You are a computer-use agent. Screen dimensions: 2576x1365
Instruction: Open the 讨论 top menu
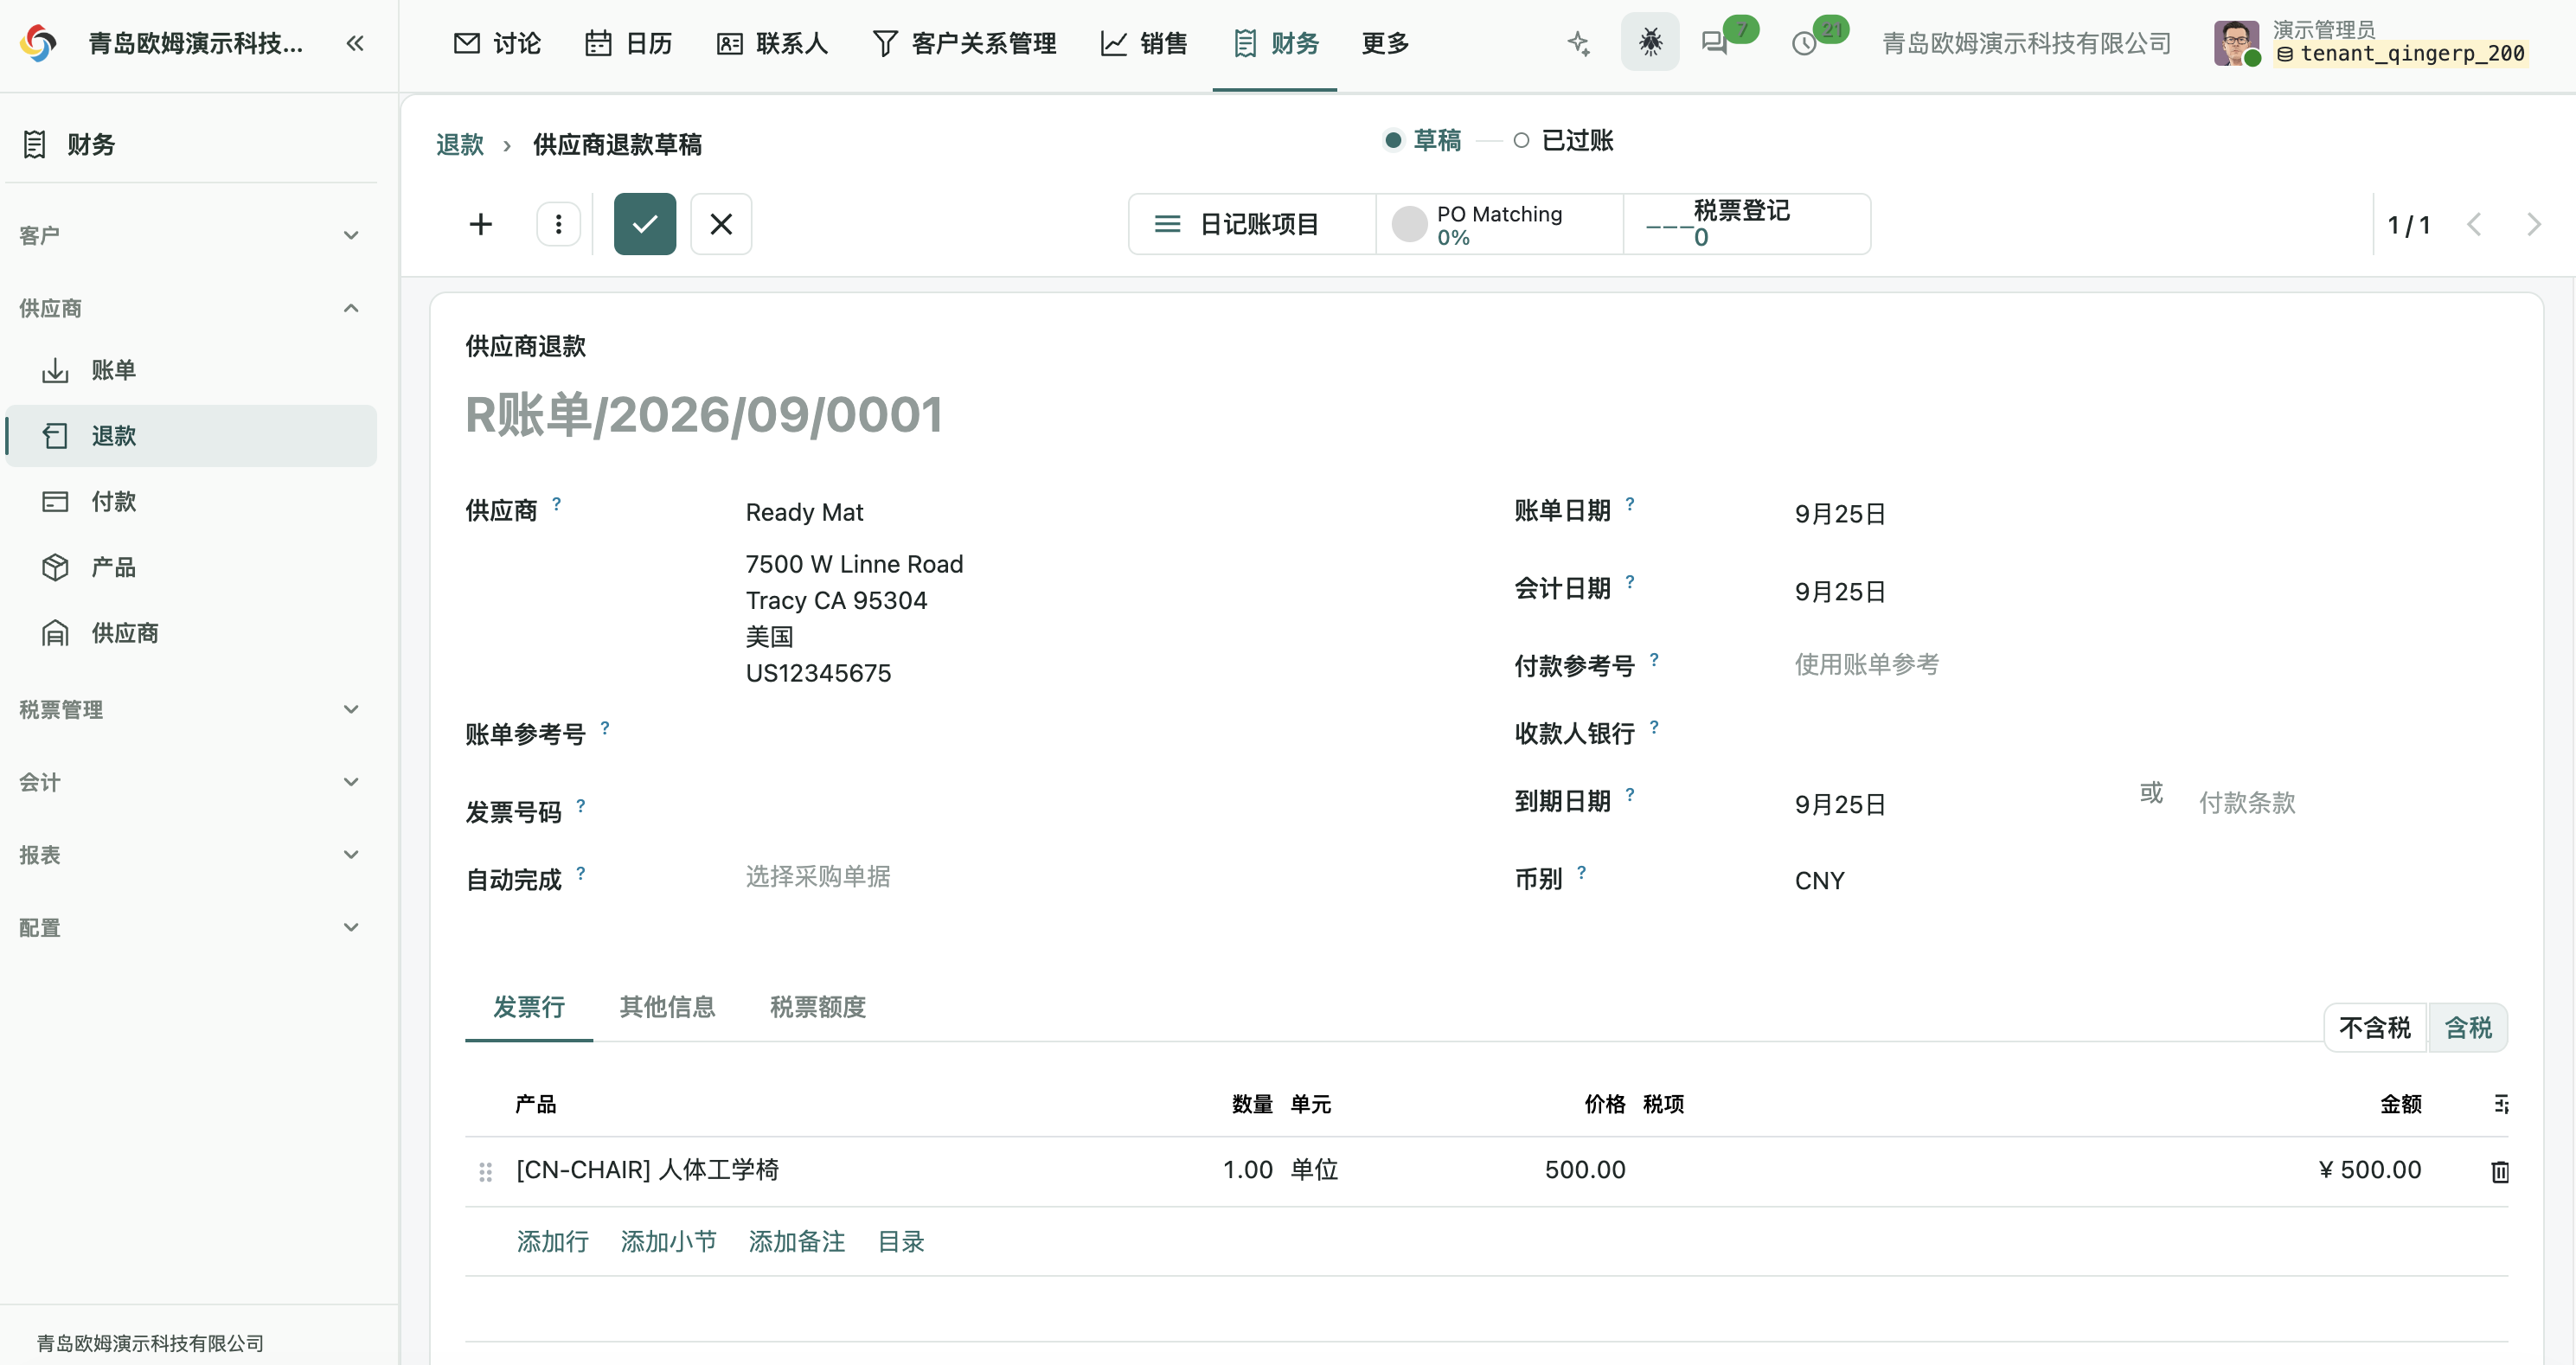pos(497,43)
